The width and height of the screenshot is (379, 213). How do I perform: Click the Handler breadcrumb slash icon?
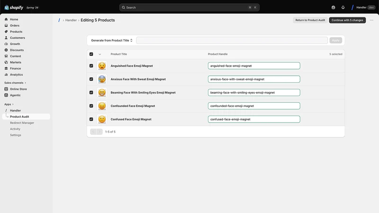coord(59,20)
